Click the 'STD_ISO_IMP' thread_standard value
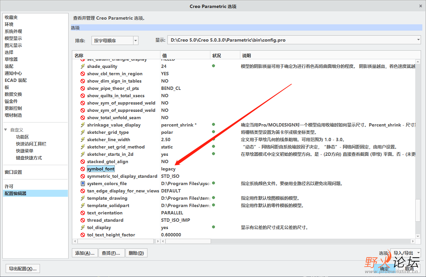426x277 pixels. 175,220
